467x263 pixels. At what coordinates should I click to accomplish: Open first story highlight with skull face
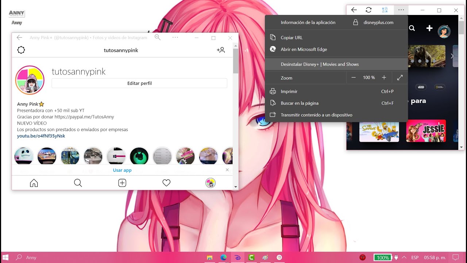coord(24,156)
